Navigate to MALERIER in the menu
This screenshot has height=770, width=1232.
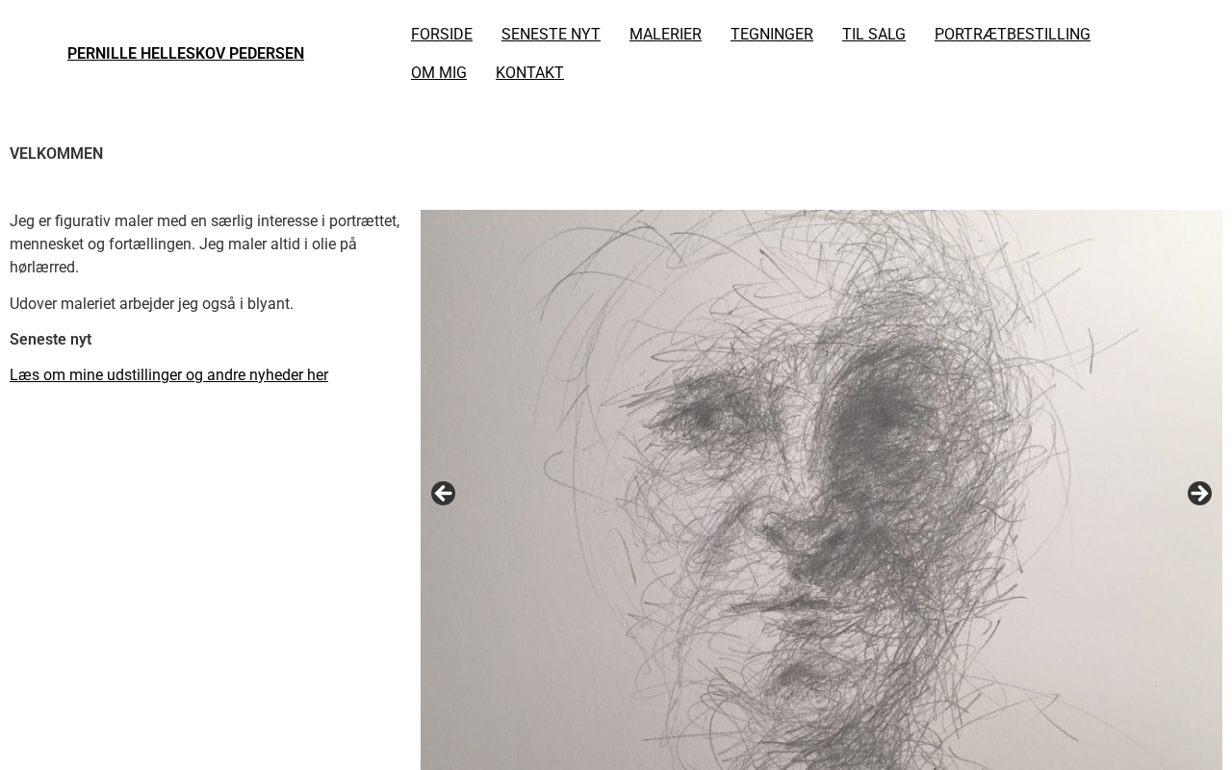point(665,35)
